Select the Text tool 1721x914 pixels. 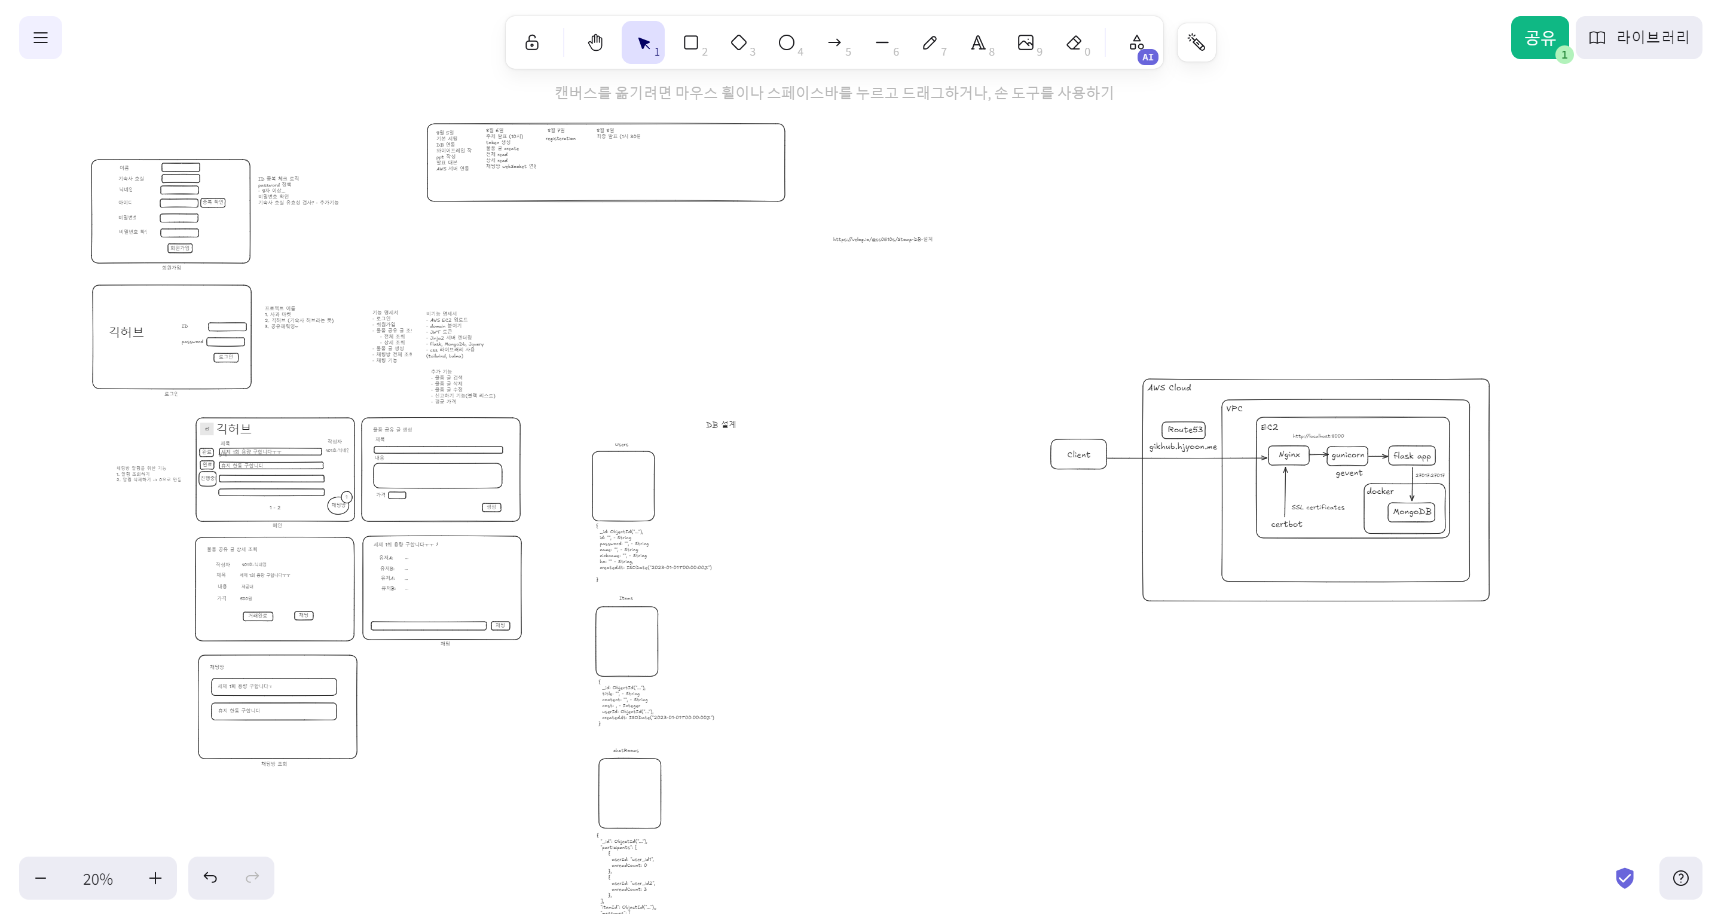pyautogui.click(x=977, y=43)
